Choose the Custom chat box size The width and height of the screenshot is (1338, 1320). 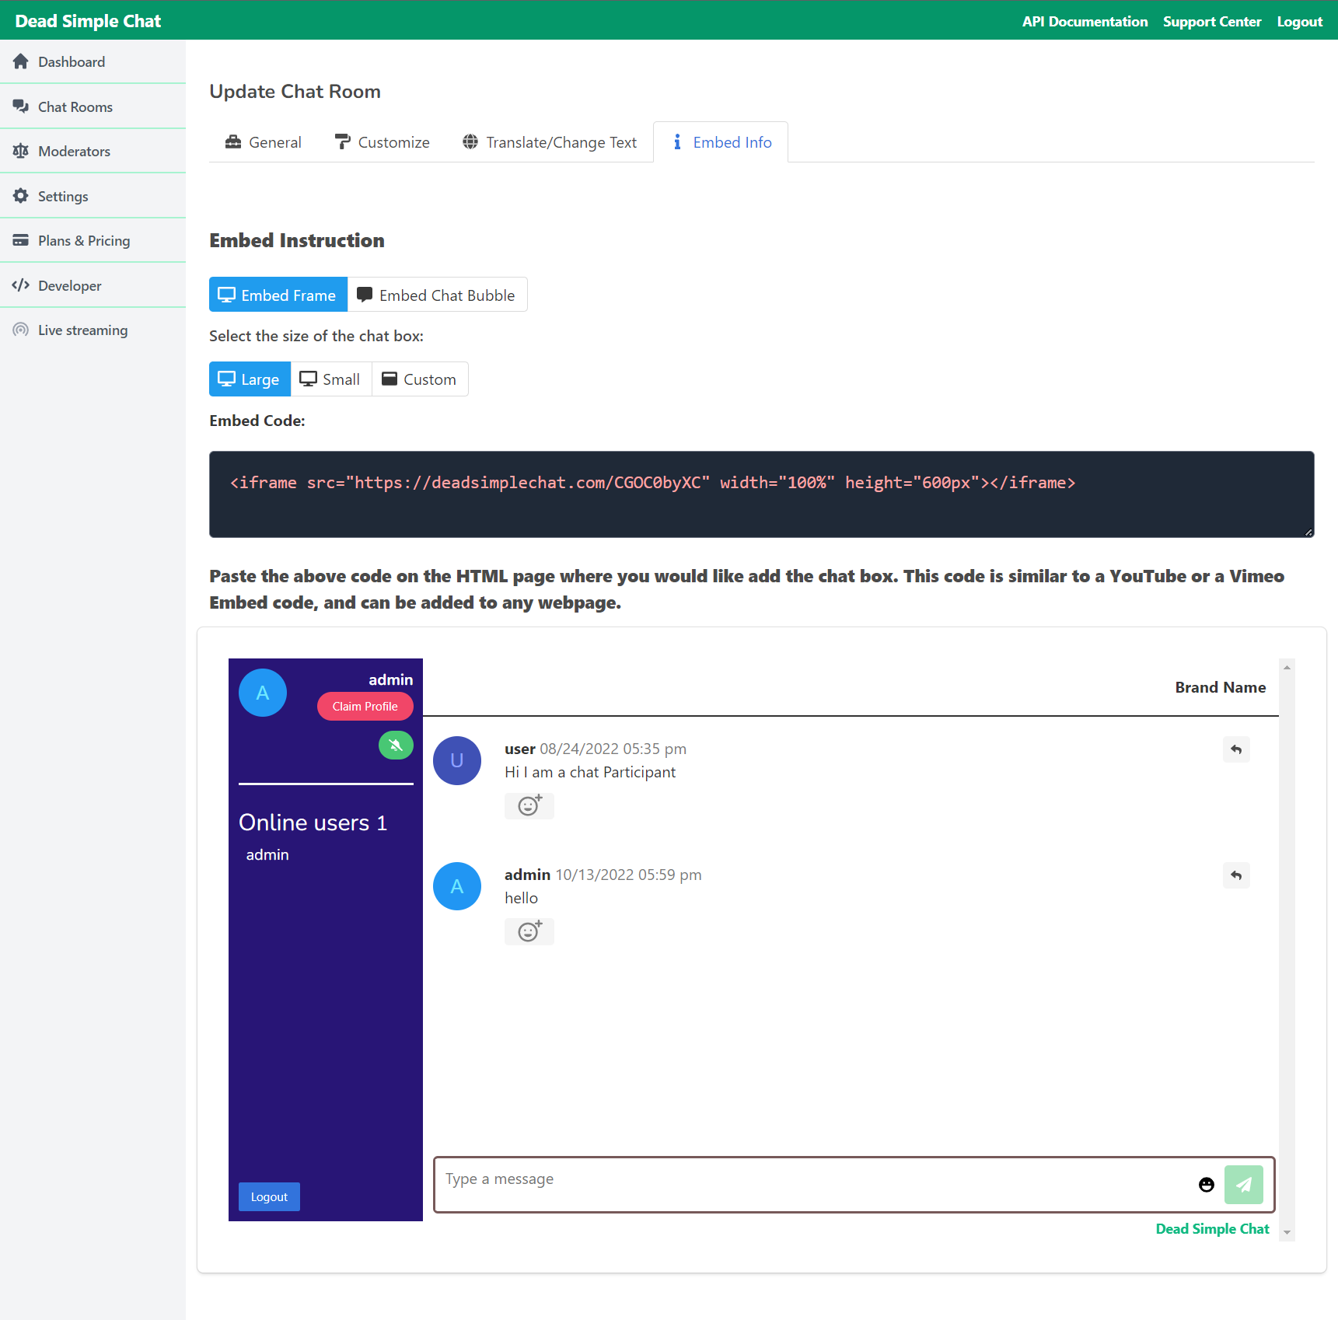coord(420,379)
